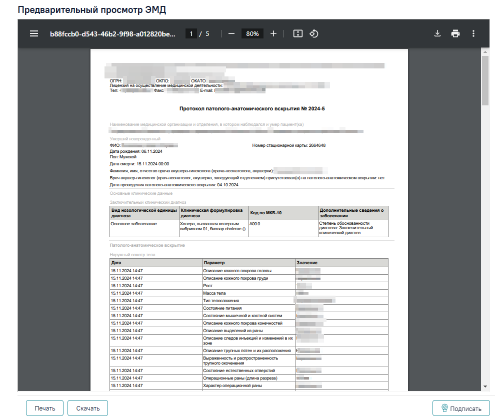Click the title Протокол патолого-анатомического вскрытия № 2024-5
The height and width of the screenshot is (420, 495).
tap(252, 108)
